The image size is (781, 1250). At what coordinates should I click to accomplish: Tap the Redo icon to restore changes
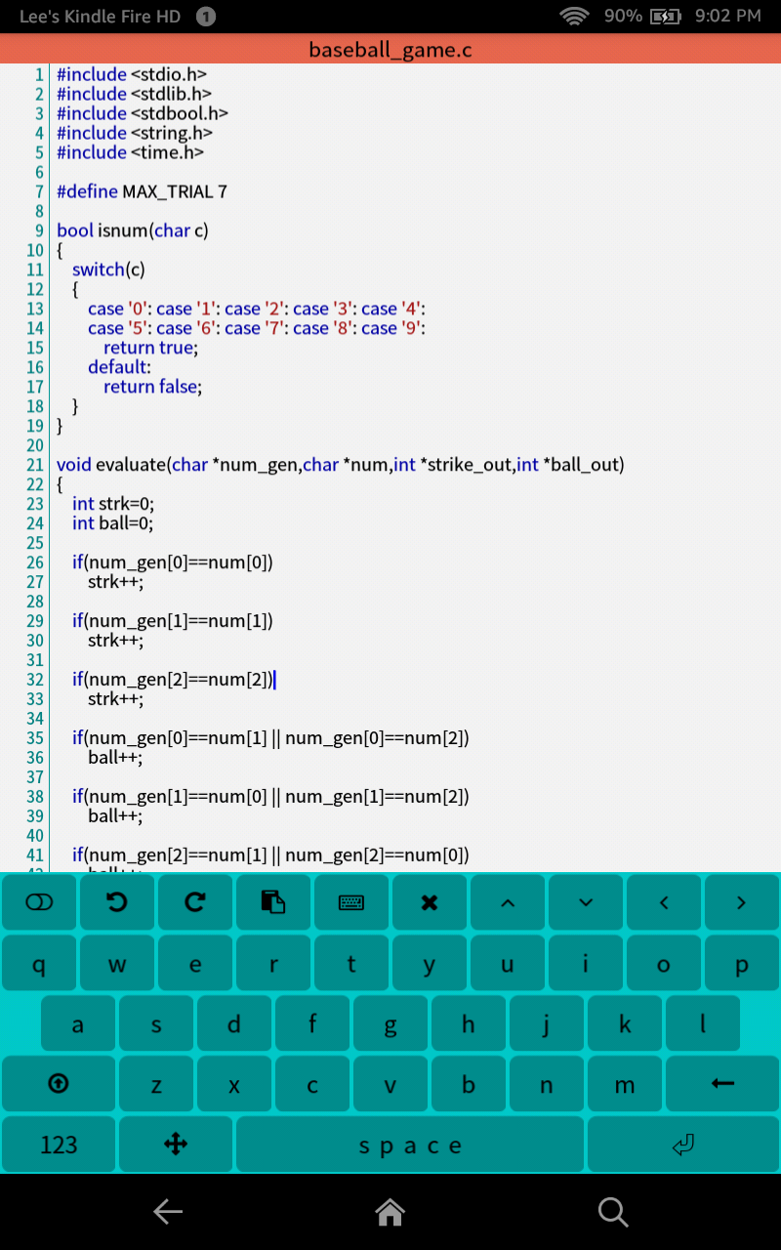pyautogui.click(x=195, y=901)
